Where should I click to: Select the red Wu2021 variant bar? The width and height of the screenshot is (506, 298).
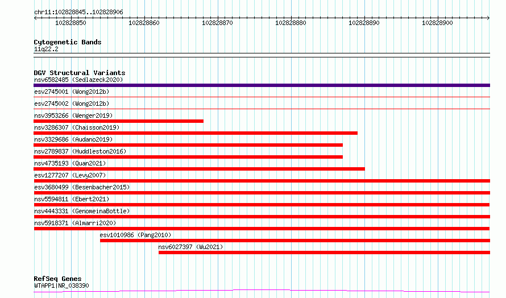[x=324, y=253]
